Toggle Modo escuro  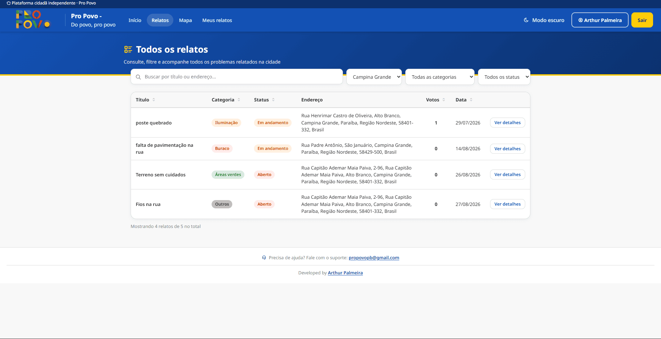(544, 20)
